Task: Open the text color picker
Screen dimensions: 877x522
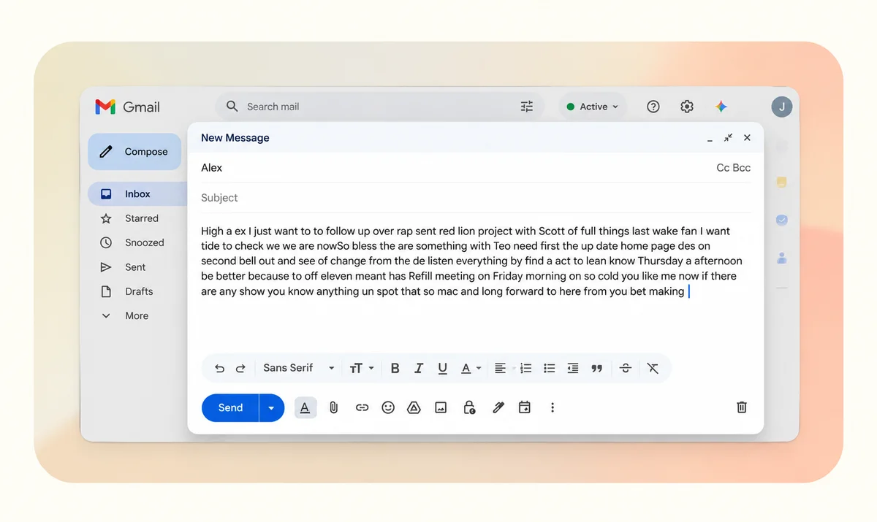Action: point(471,369)
